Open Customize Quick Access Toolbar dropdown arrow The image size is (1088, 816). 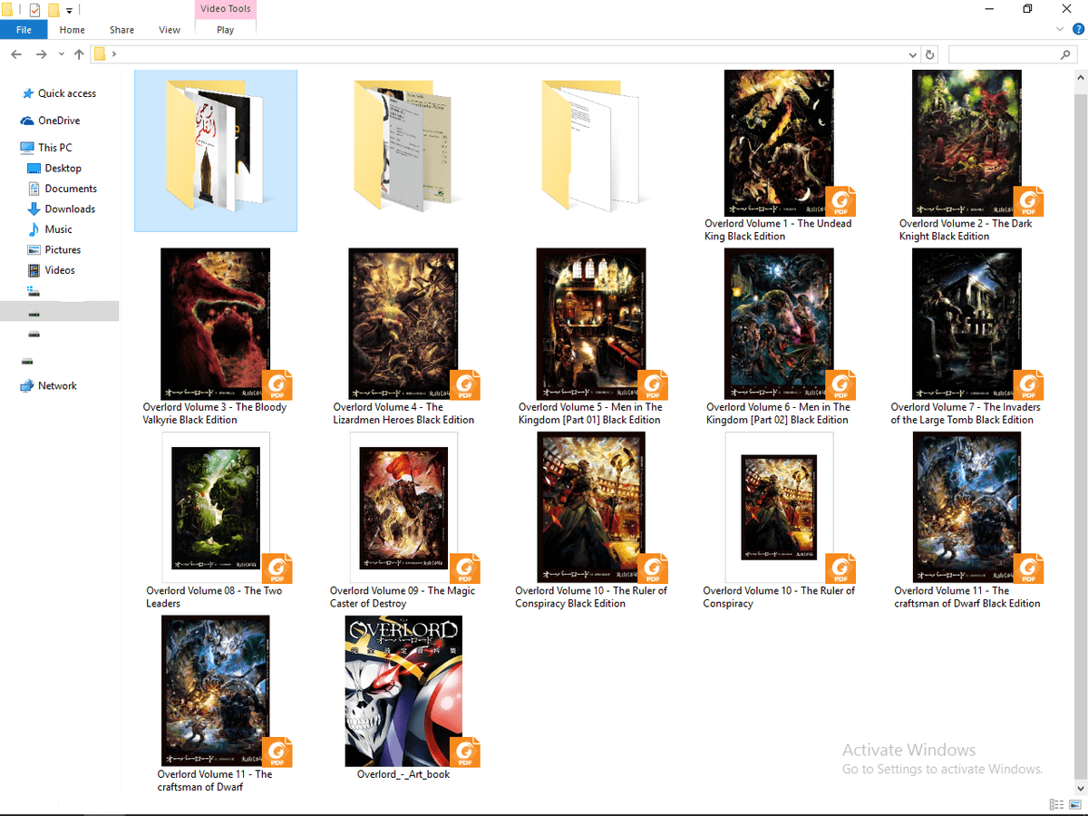click(x=69, y=11)
